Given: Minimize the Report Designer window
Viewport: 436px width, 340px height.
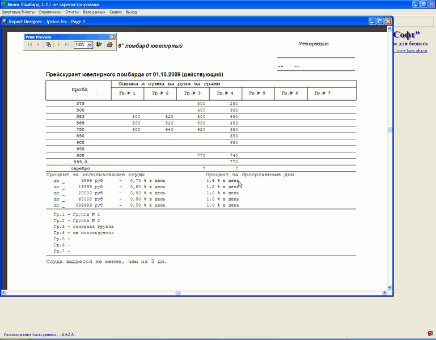Looking at the screenshot, I should pos(372,21).
